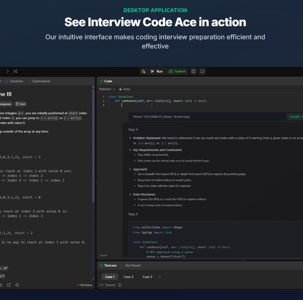This screenshot has height=300, width=303.
Task: Click 'class Solution:' on editor line 1
Action: click(x=121, y=97)
